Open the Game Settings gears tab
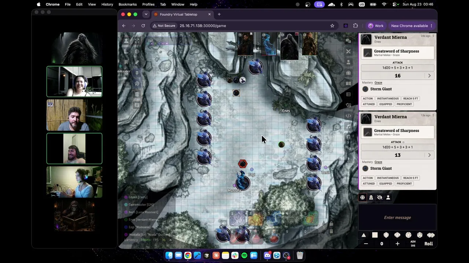This screenshot has height=263, width=469. pos(348,148)
